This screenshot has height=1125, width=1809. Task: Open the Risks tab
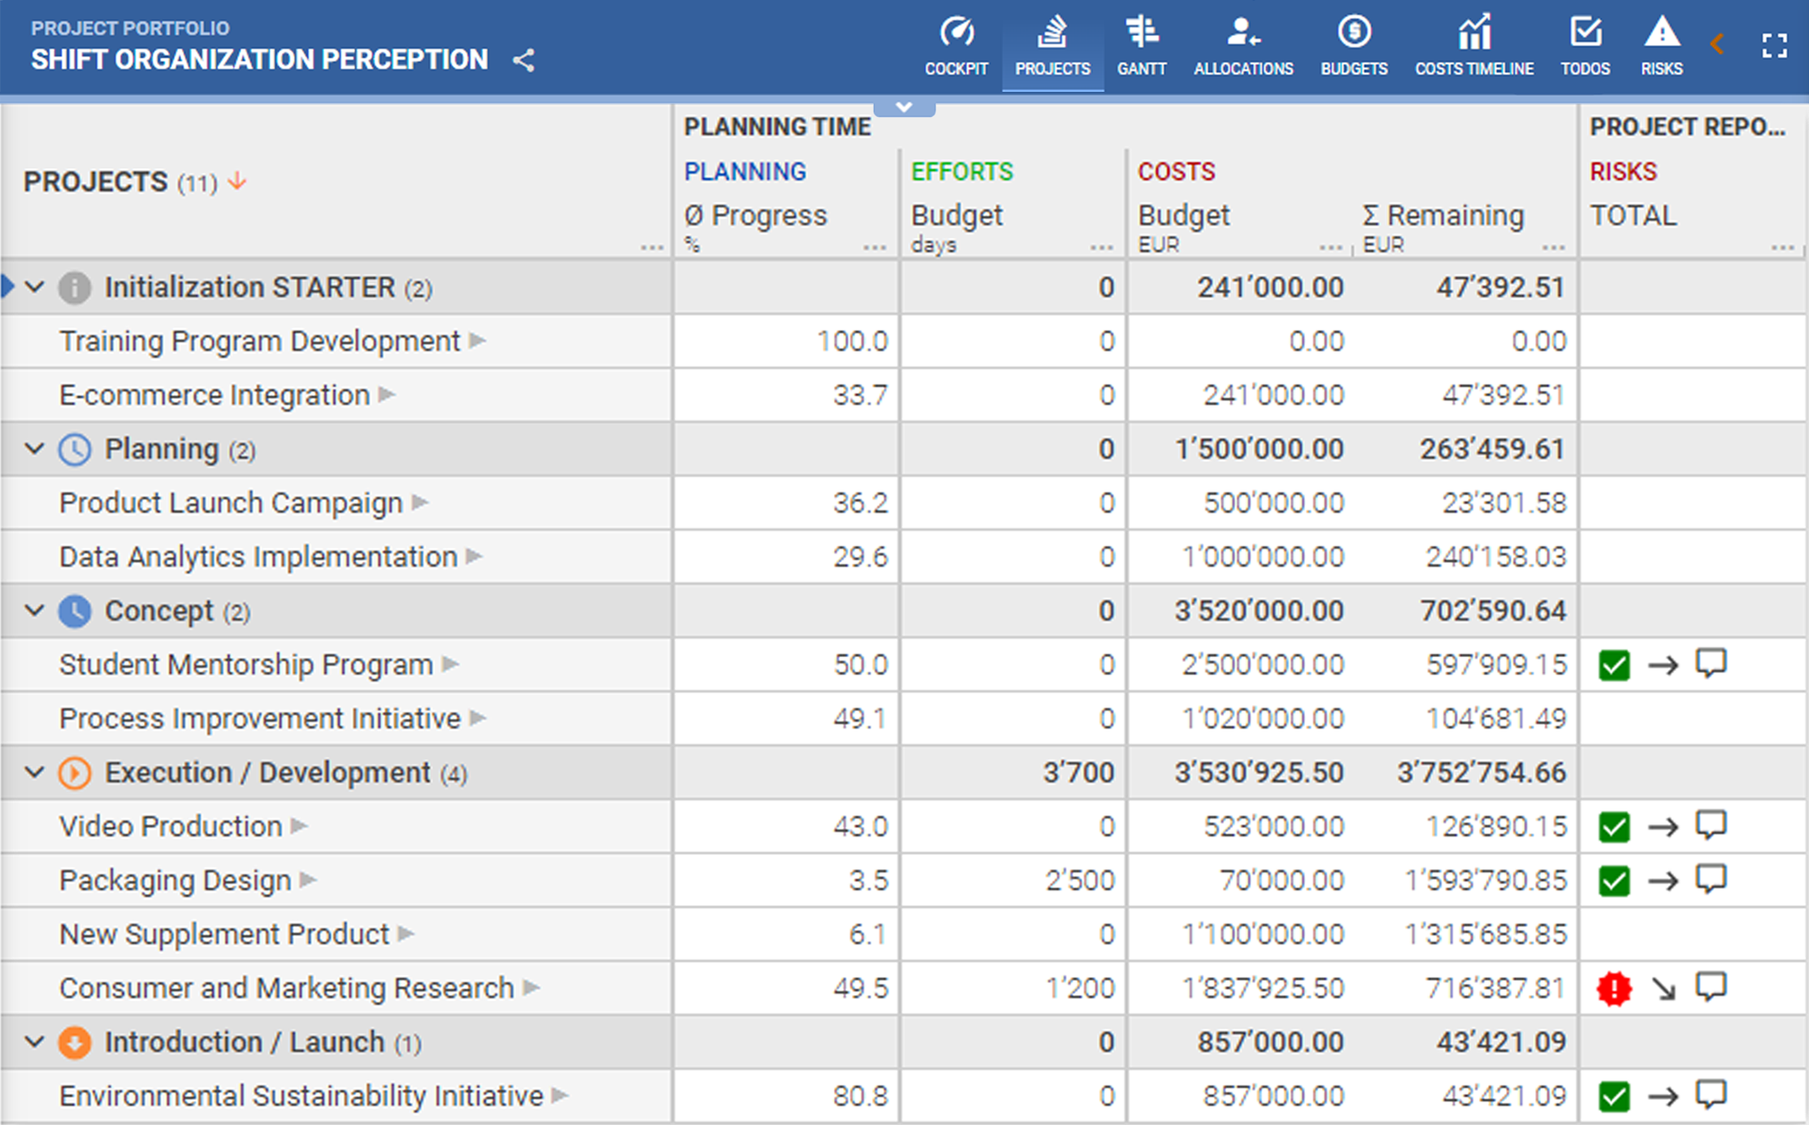[1661, 47]
